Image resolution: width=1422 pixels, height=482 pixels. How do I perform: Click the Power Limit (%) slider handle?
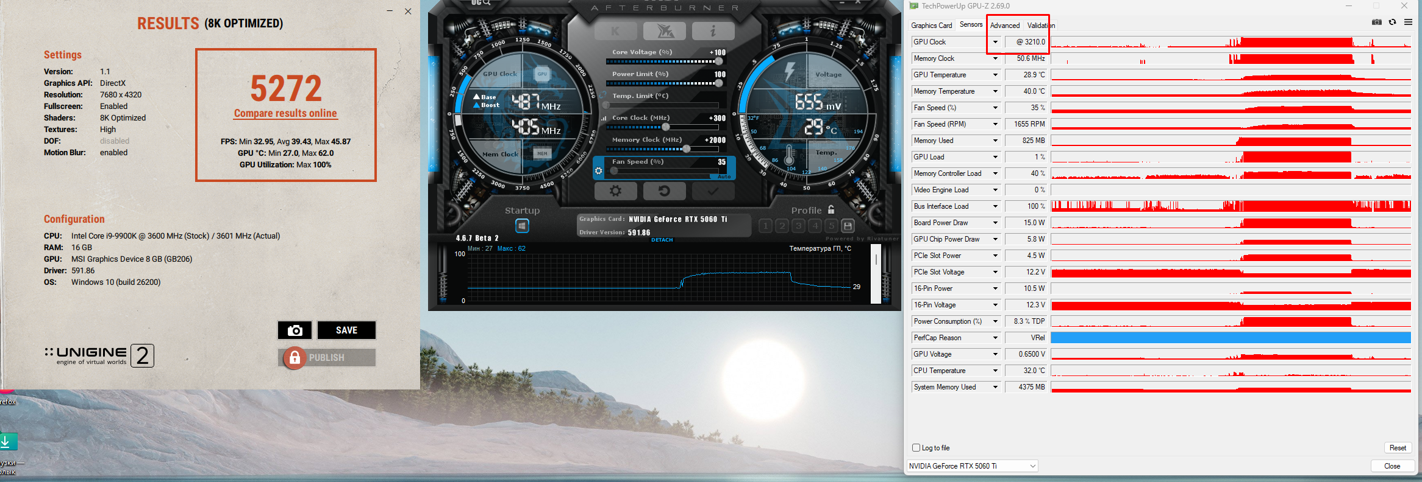pyautogui.click(x=719, y=83)
